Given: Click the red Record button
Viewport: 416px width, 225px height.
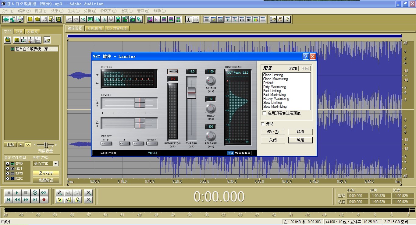Looking at the screenshot, I should (44, 200).
